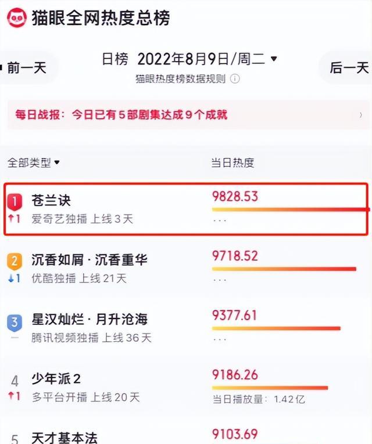Viewport: 372px width, 444px height.
Task: Go to 后一天 ranking
Action: (349, 67)
